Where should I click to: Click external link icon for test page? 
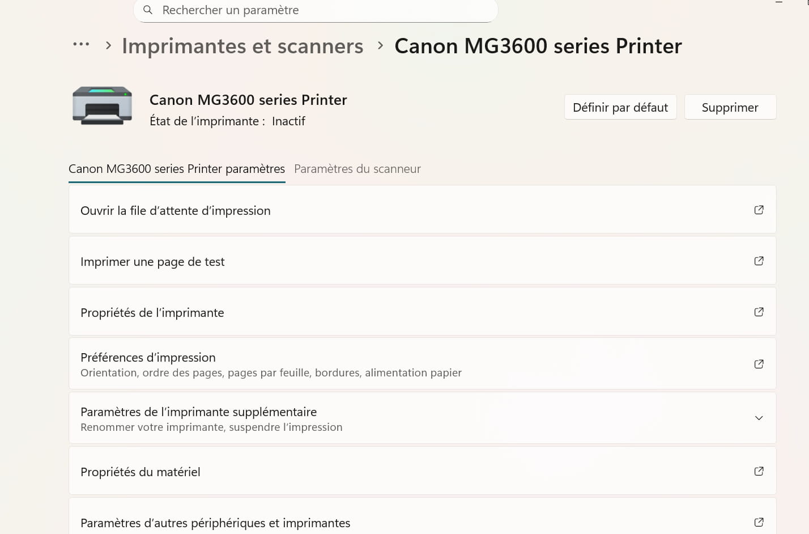[x=759, y=261]
